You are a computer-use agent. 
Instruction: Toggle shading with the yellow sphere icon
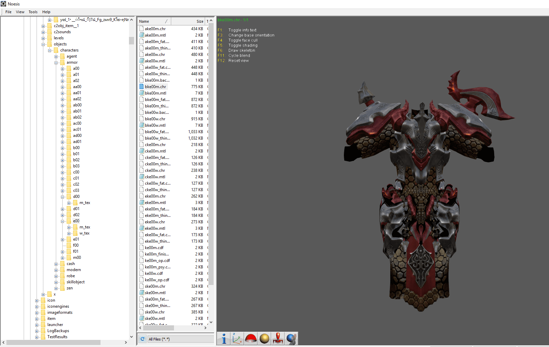[264, 339]
